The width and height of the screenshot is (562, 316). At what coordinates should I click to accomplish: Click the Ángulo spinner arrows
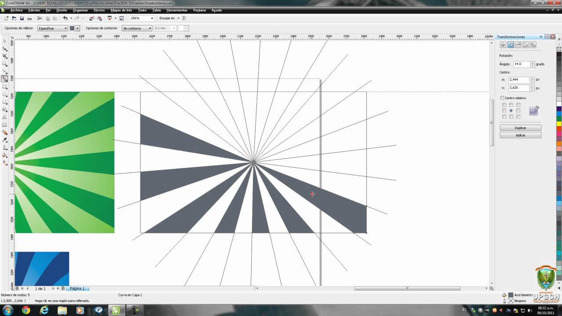pos(532,64)
